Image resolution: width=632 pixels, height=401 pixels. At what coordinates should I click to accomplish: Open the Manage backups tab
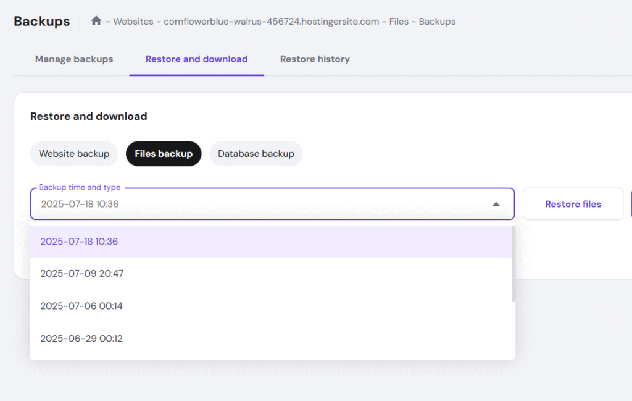[74, 59]
